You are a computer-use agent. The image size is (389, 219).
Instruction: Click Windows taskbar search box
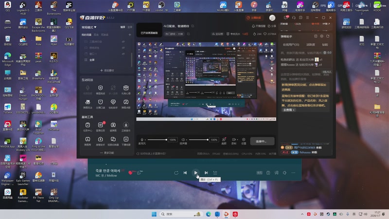click(180, 214)
